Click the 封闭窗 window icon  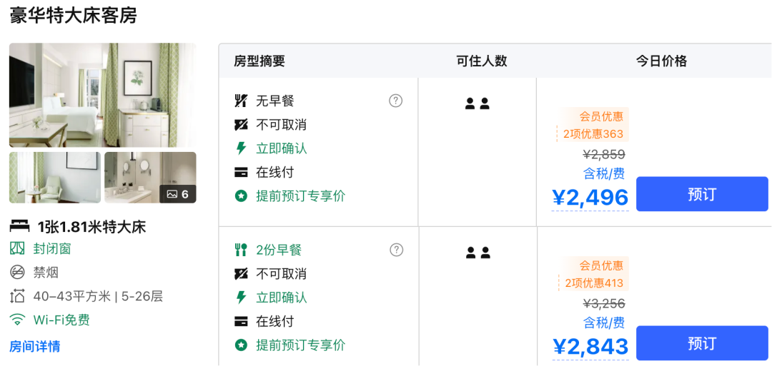coord(17,248)
